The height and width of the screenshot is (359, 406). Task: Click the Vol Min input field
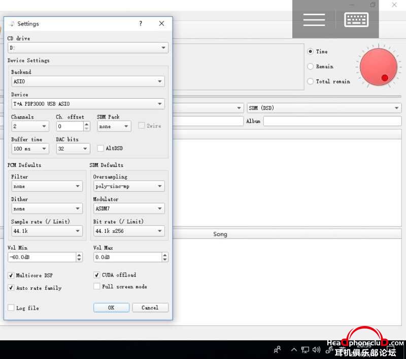click(42, 257)
